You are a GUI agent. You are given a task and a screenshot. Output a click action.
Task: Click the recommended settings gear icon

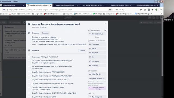[x=105, y=30]
